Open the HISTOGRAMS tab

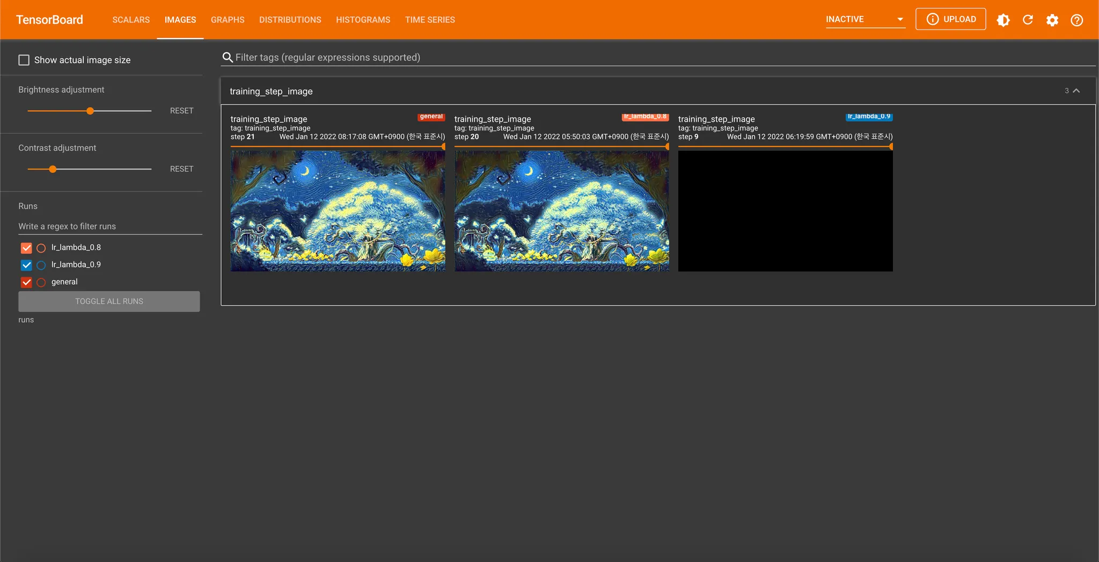click(x=363, y=20)
